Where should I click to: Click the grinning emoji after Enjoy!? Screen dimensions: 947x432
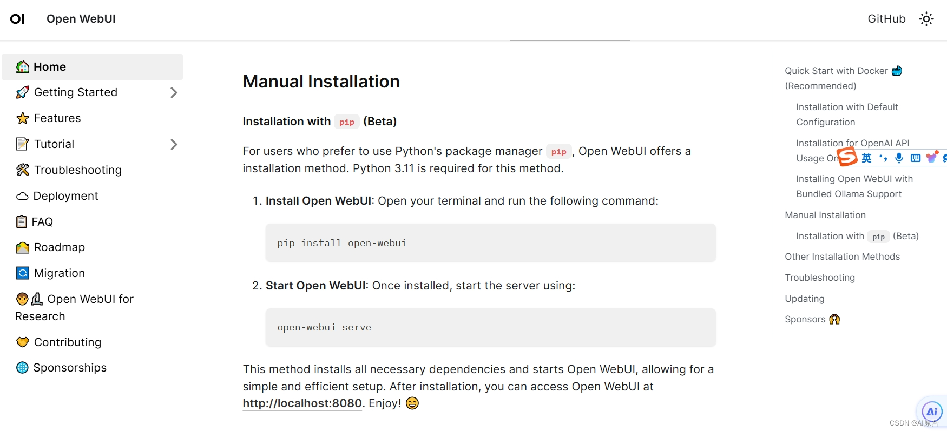click(412, 403)
